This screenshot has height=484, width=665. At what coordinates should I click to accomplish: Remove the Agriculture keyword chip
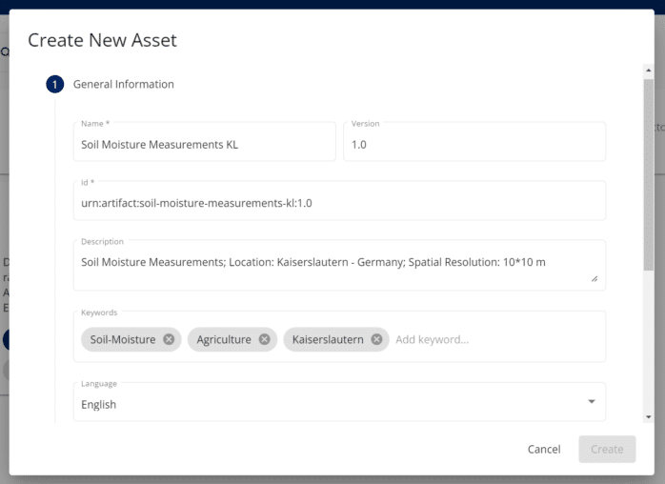tap(264, 339)
